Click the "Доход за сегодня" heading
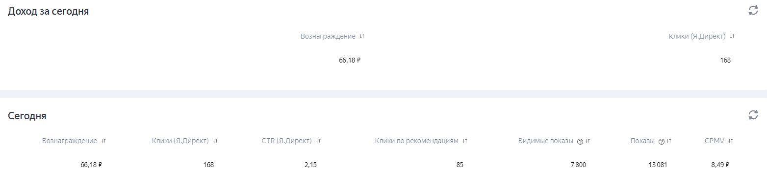 pos(49,11)
